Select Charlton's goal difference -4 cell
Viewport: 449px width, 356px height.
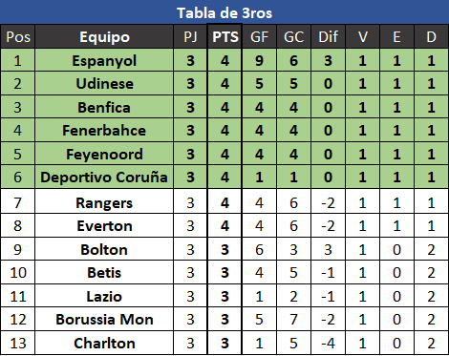click(328, 343)
